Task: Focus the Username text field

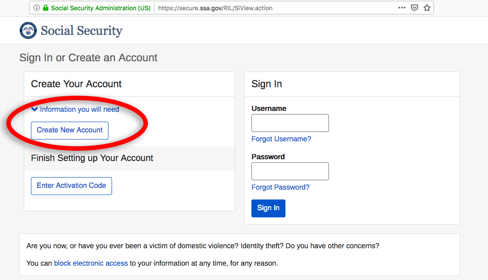Action: tap(290, 123)
